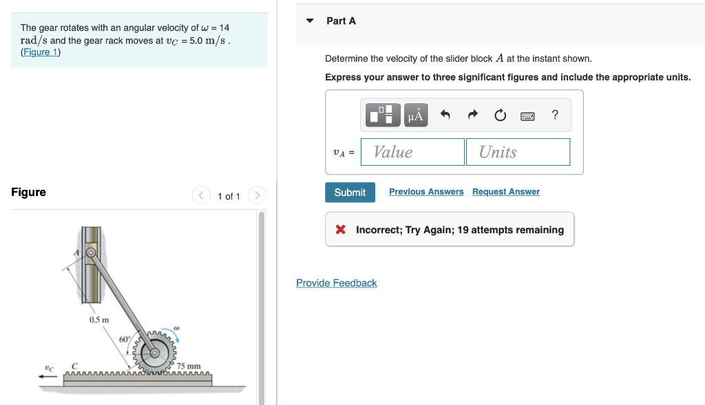The width and height of the screenshot is (705, 405).
Task: Click inside the Units input field
Action: pyautogui.click(x=518, y=151)
